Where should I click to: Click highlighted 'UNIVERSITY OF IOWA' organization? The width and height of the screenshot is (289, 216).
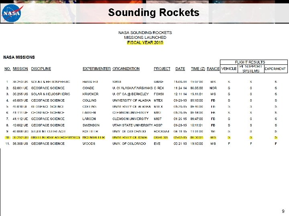pos(130,138)
